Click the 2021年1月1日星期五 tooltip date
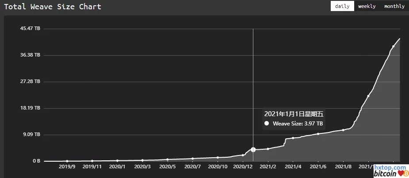 tap(294, 114)
